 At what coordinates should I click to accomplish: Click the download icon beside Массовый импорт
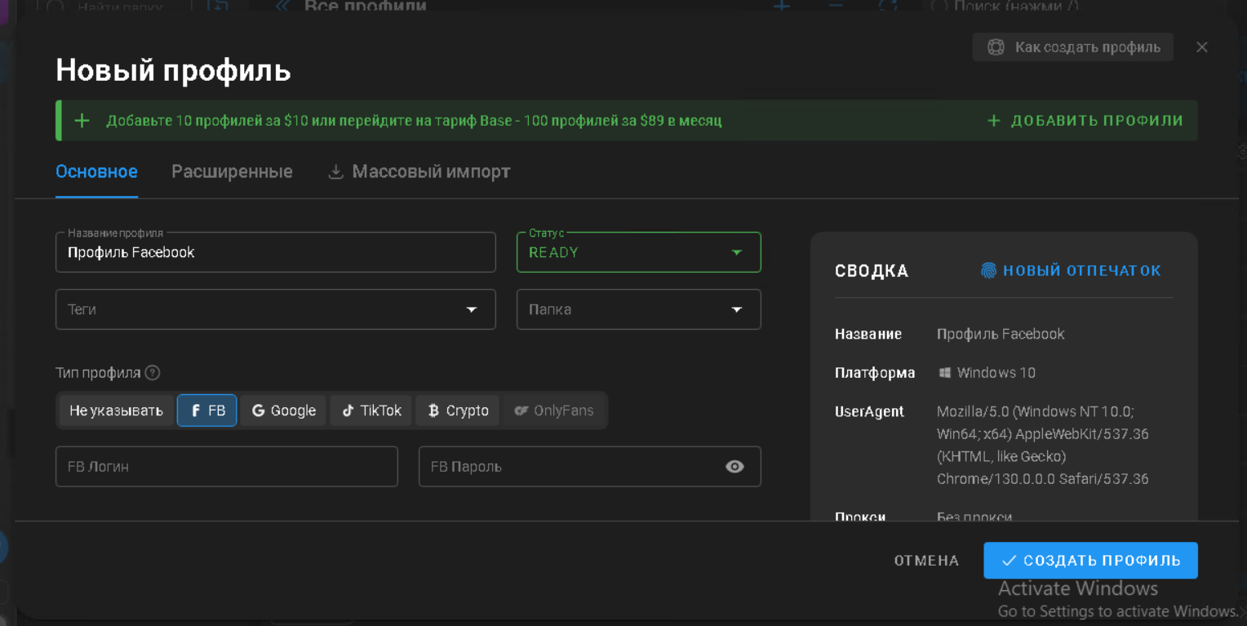(x=335, y=172)
